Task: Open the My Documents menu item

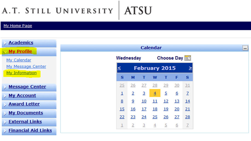Action: (26, 113)
